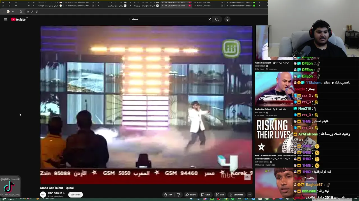Screen dimensions: 359x201
Task: Close the (1528) Arabs Got Talent tab
Action: click(x=163, y=6)
